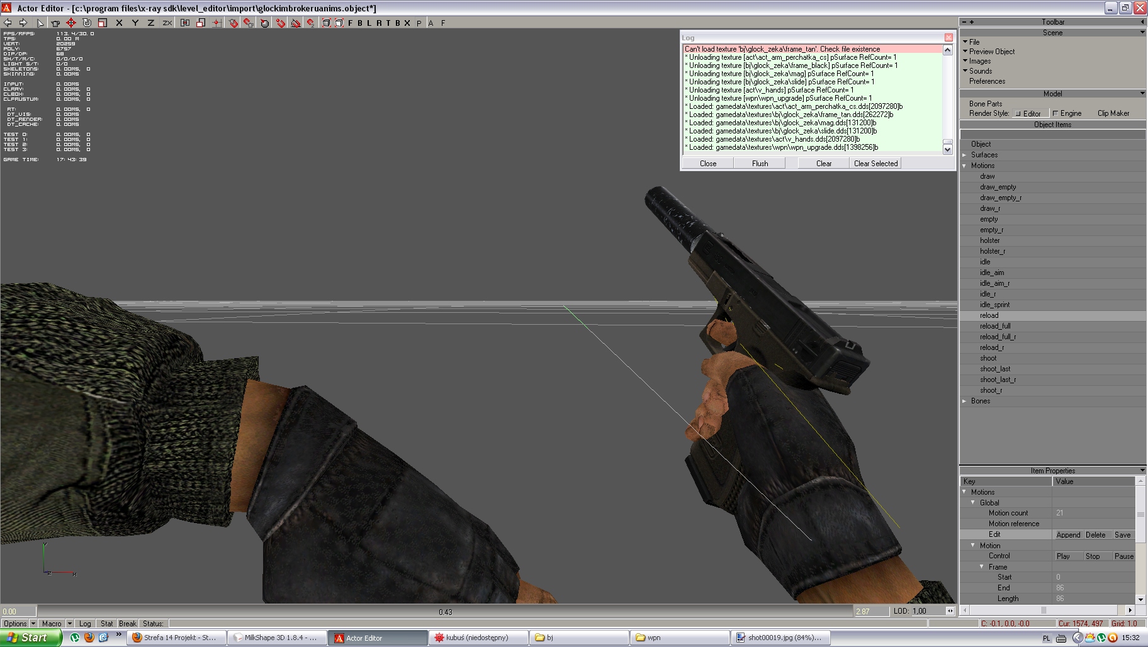
Task: Click the Zoom Extents box icon
Action: click(x=326, y=23)
